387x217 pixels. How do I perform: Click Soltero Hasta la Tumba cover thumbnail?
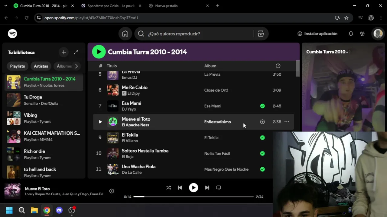113,153
